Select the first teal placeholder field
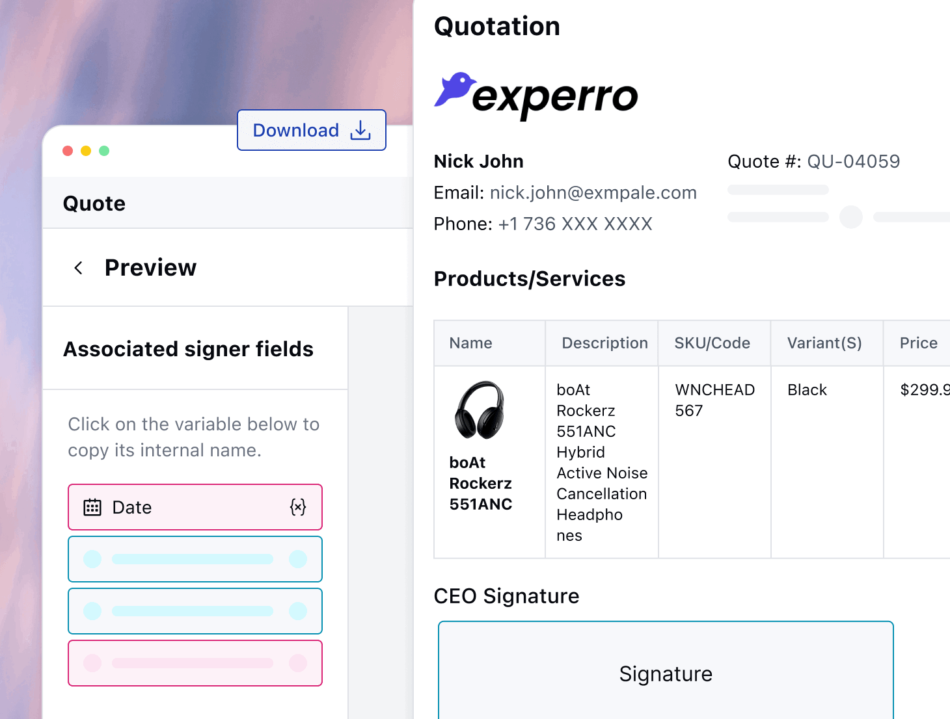This screenshot has width=950, height=719. click(195, 559)
